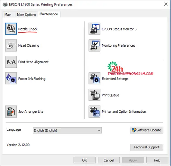Click the Apply button
Viewport: 171px width, 166px height.
133,160
